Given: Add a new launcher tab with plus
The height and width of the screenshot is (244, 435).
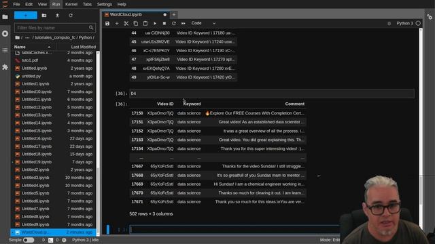Looking at the screenshot, I should pyautogui.click(x=174, y=15).
